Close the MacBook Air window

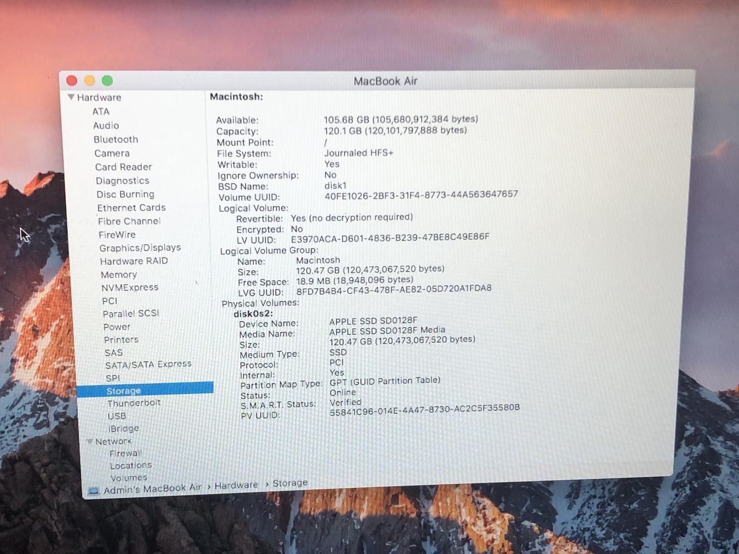point(72,81)
